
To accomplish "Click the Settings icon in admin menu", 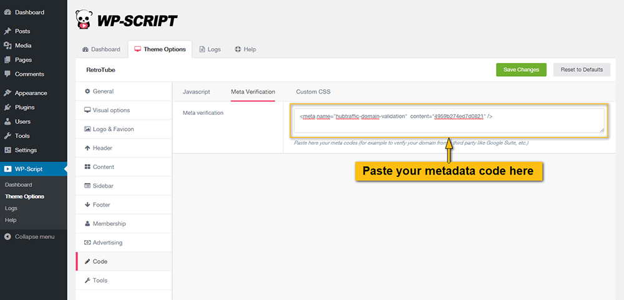I will tap(7, 150).
